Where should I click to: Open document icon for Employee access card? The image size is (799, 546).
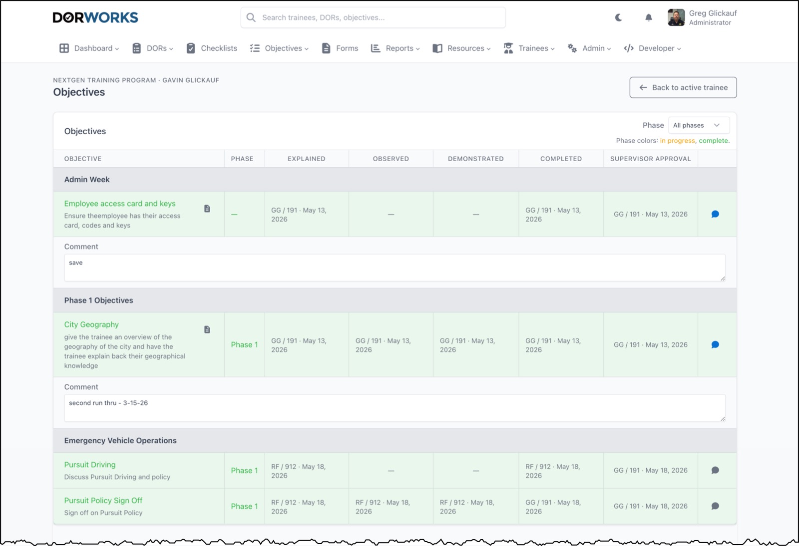tap(207, 209)
